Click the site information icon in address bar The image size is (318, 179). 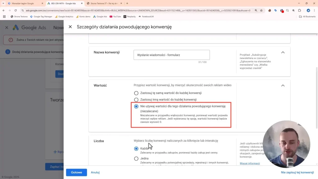coord(22,10)
